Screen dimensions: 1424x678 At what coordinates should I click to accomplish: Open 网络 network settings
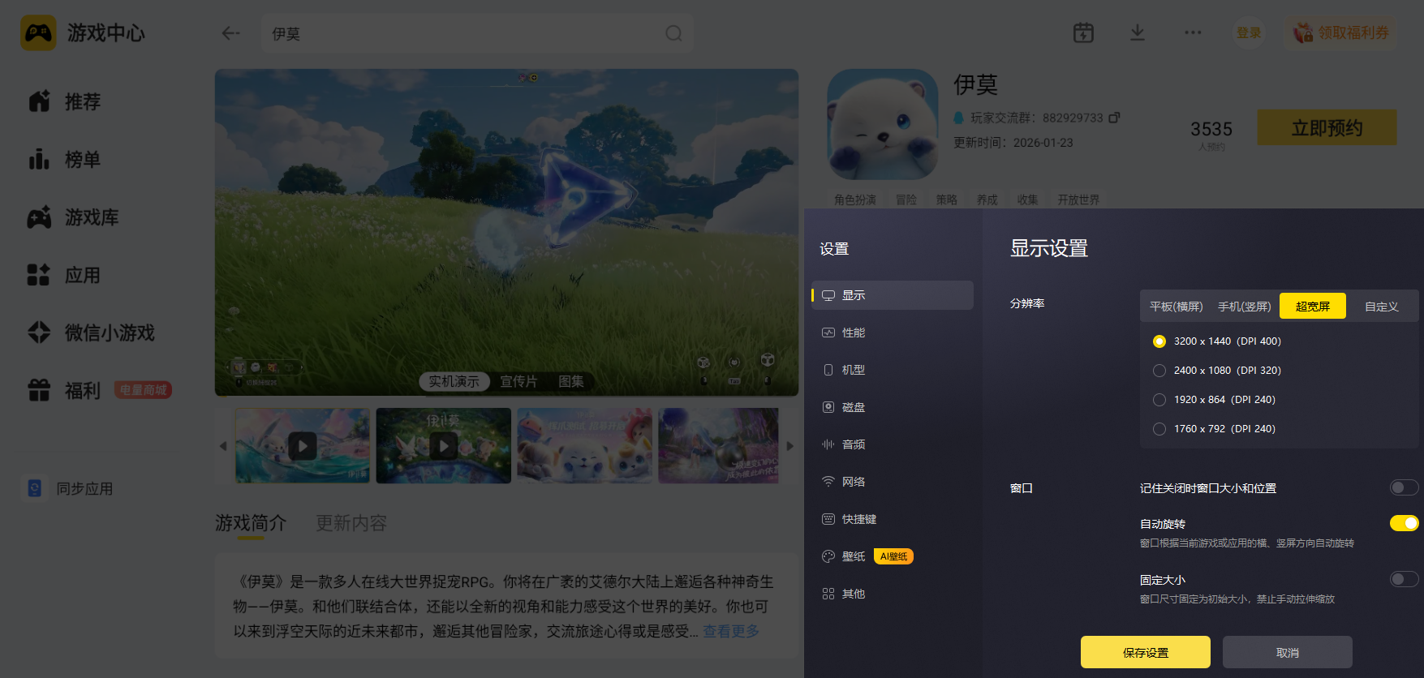pos(893,482)
